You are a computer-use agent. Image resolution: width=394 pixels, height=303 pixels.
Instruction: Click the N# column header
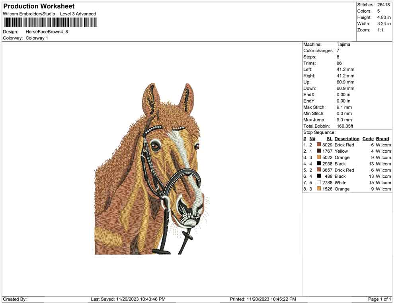coord(312,139)
